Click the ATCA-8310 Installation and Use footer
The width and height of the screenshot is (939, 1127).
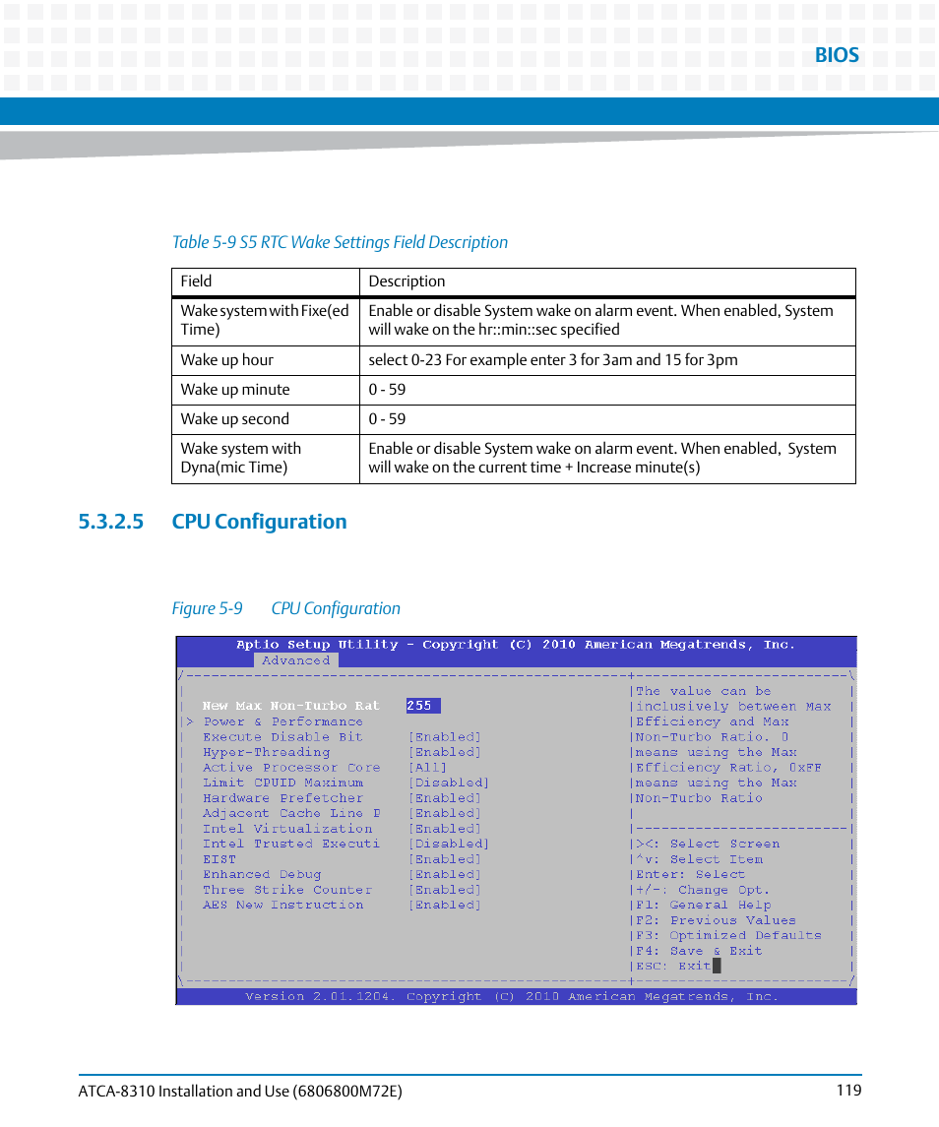[x=240, y=1091]
